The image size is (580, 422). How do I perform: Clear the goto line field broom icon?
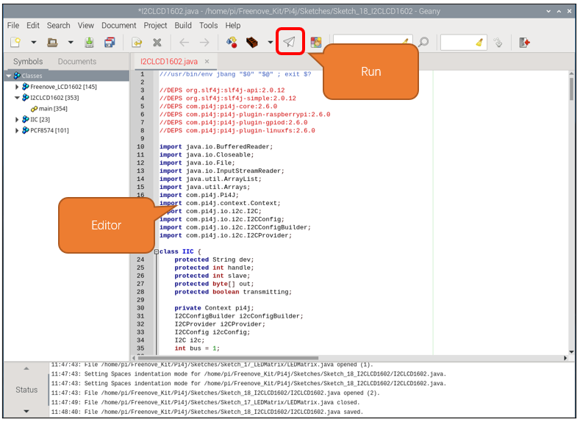click(480, 43)
